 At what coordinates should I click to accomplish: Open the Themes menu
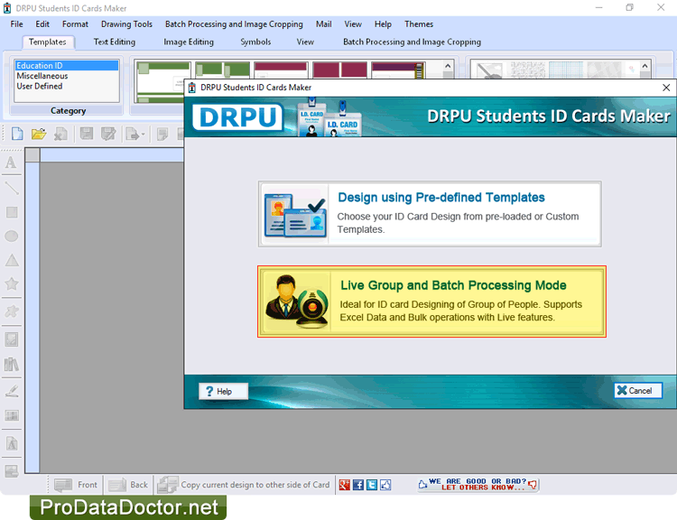[x=419, y=24]
